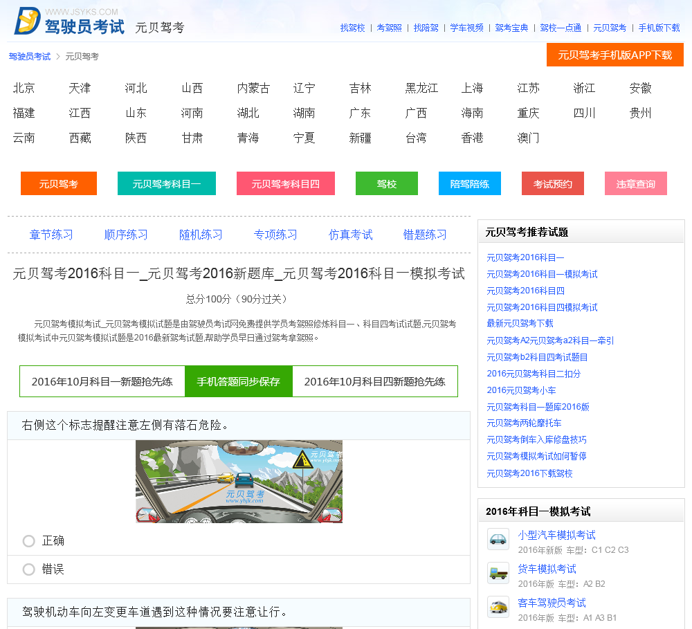Screen dimensions: 692x629
Task: Click the green 手机答题同步保存 button
Action: [x=238, y=381]
